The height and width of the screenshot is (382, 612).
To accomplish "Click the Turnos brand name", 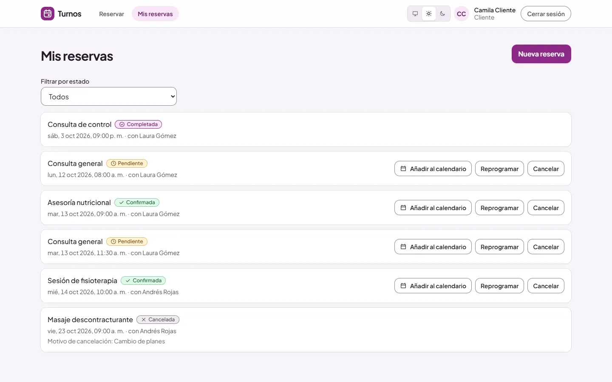I will click(x=69, y=14).
